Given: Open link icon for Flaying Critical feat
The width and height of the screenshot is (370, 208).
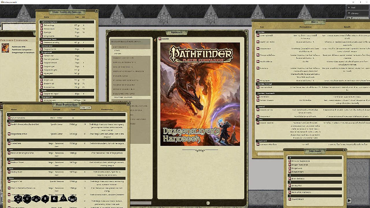Looking at the screenshot, I should (x=258, y=87).
